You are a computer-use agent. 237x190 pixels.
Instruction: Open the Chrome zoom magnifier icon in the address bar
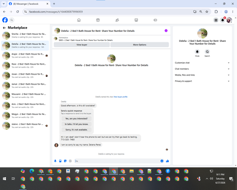(x=201, y=12)
